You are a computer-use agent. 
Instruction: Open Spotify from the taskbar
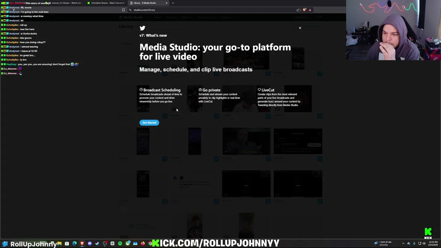[120, 244]
